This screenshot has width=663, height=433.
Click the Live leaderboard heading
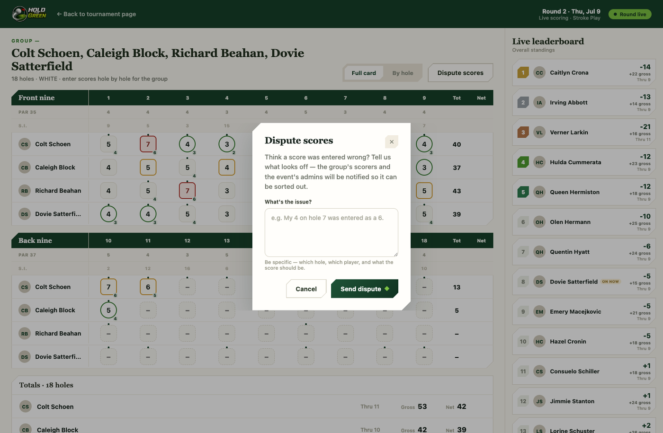[548, 41]
